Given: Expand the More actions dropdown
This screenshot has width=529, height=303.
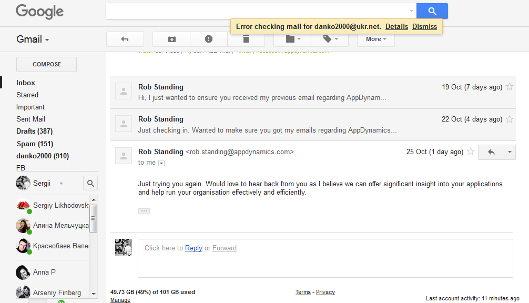Looking at the screenshot, I should pyautogui.click(x=375, y=39).
